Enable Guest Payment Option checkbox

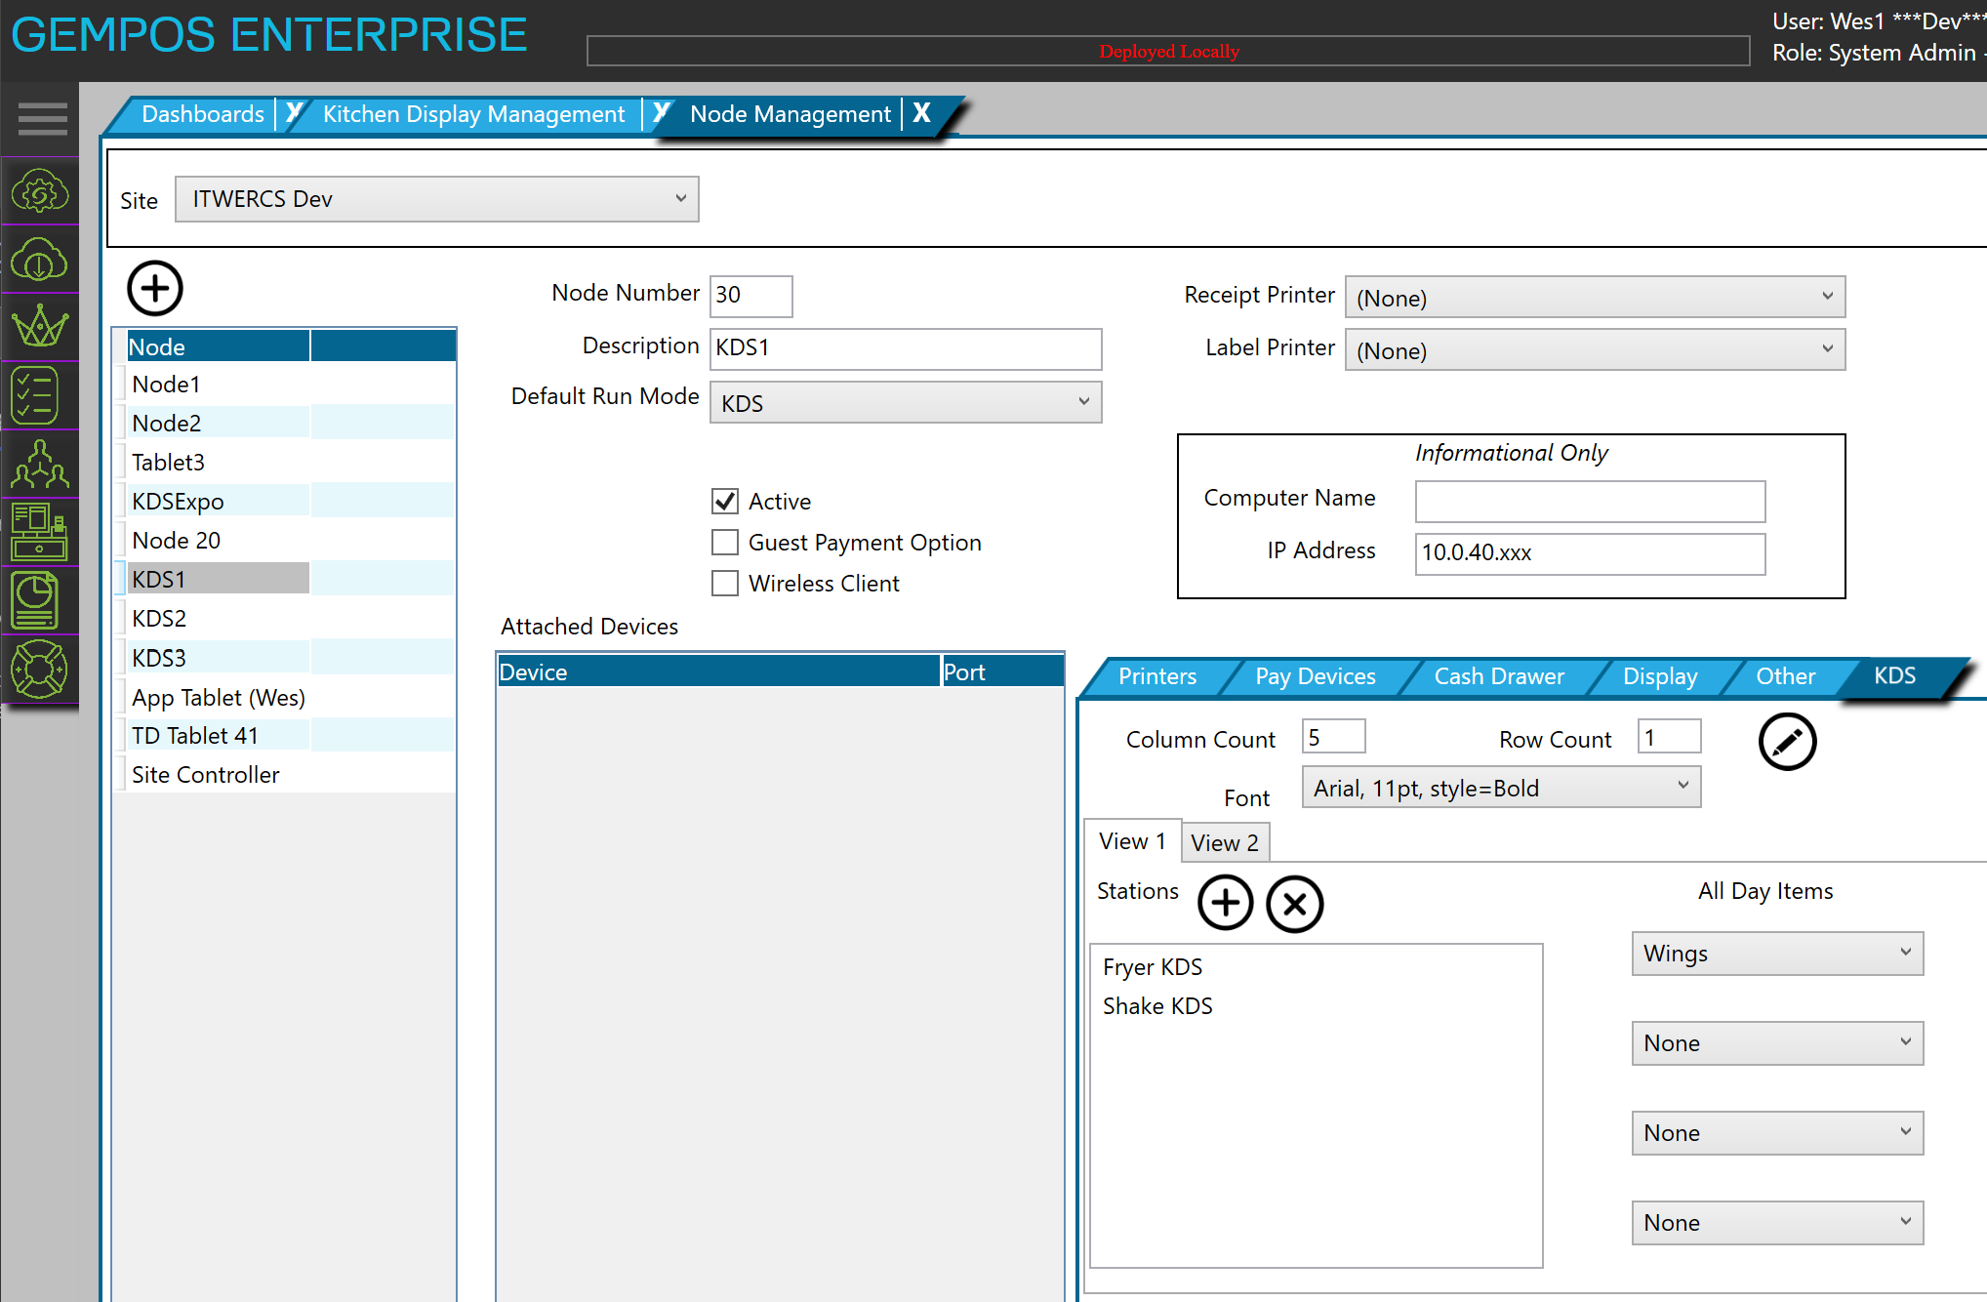[x=725, y=543]
